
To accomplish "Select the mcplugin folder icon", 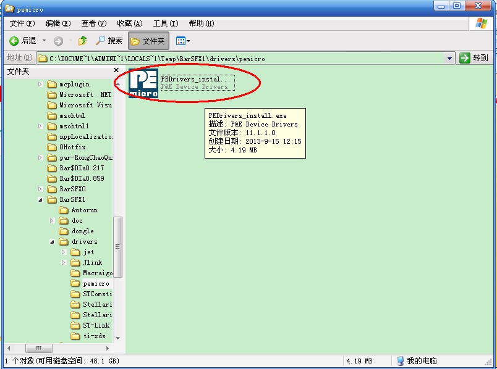I will [52, 84].
